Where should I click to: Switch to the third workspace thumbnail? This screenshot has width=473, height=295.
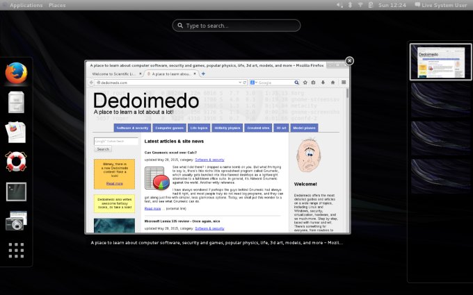point(440,138)
